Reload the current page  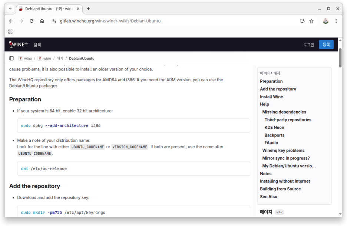(32, 21)
